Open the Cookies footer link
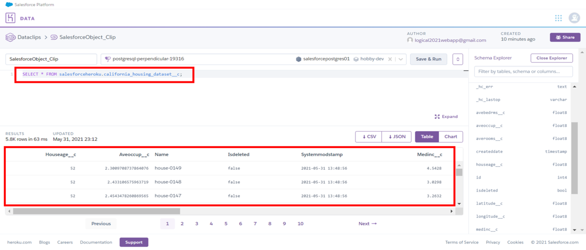The image size is (586, 250). point(515,242)
